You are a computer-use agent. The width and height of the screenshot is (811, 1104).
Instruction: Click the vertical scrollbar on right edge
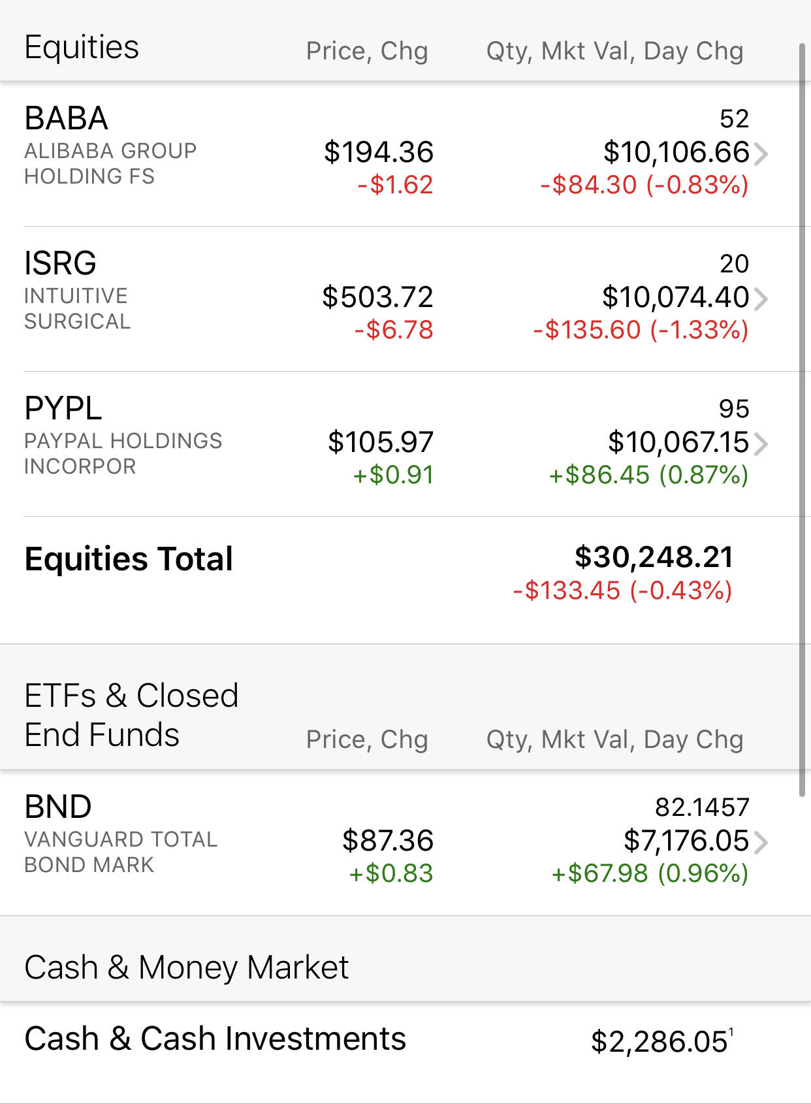(802, 419)
